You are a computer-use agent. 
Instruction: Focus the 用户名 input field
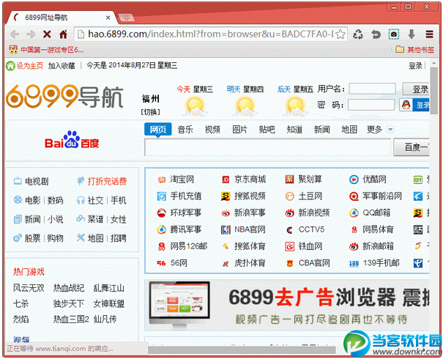[372, 89]
